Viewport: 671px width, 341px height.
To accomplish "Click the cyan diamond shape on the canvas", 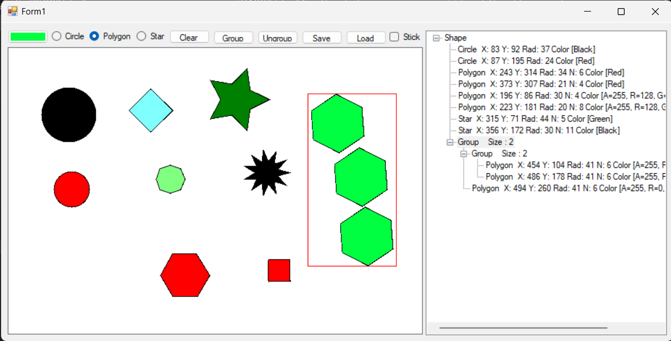I will tap(151, 109).
